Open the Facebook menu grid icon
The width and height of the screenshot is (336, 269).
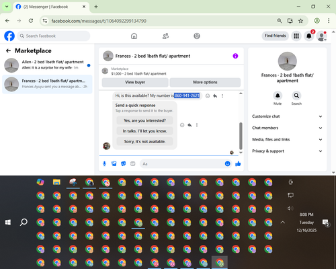(296, 36)
